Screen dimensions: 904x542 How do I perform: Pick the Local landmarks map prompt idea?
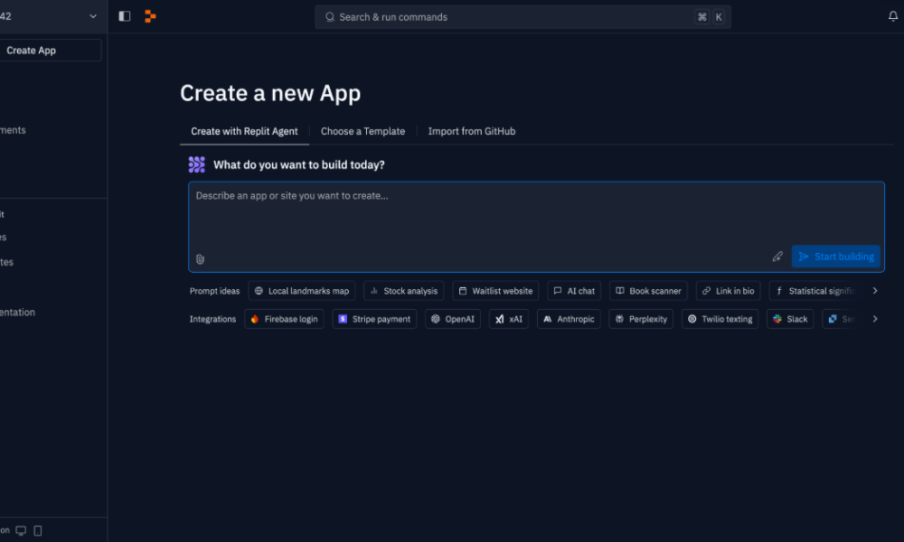tap(301, 291)
